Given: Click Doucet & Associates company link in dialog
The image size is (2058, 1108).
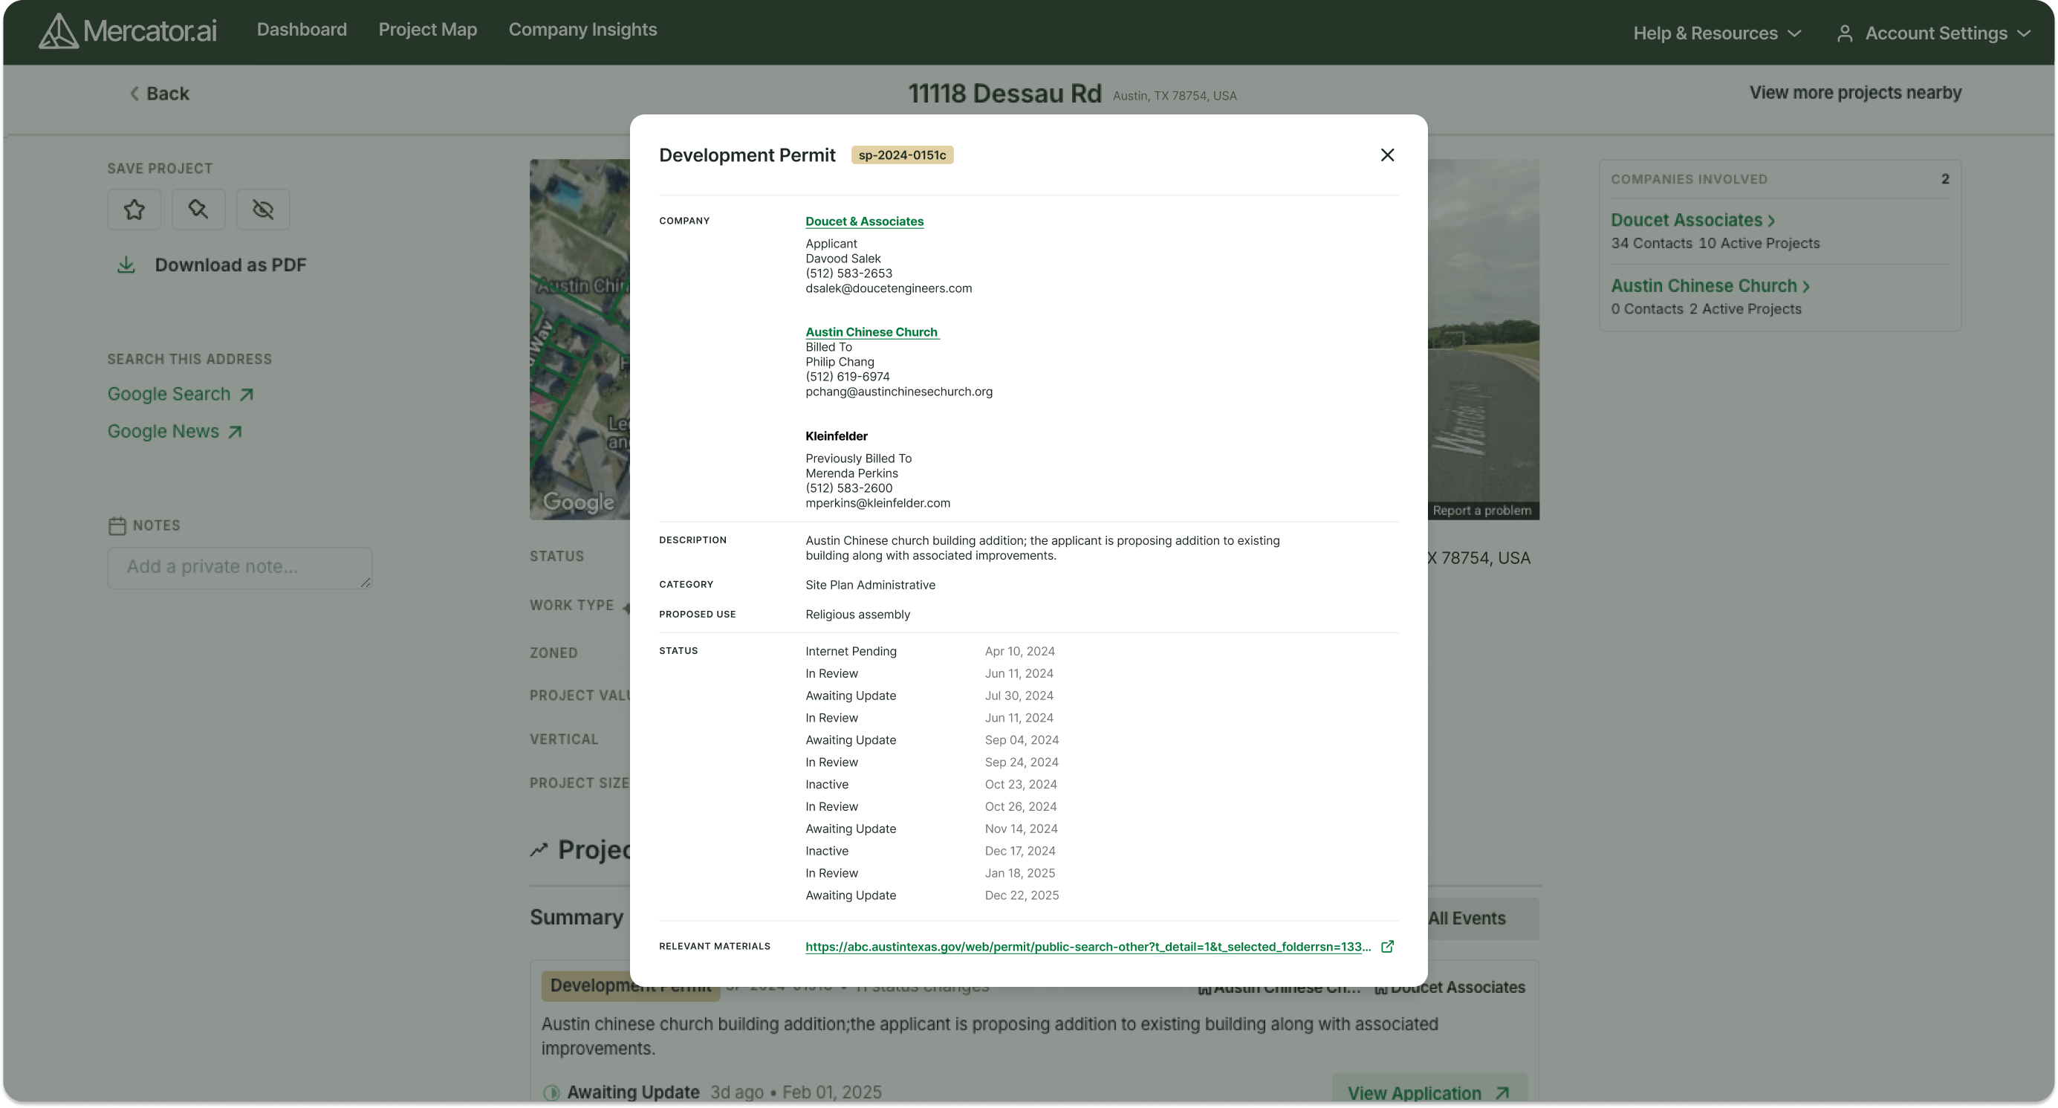Looking at the screenshot, I should click(x=863, y=221).
